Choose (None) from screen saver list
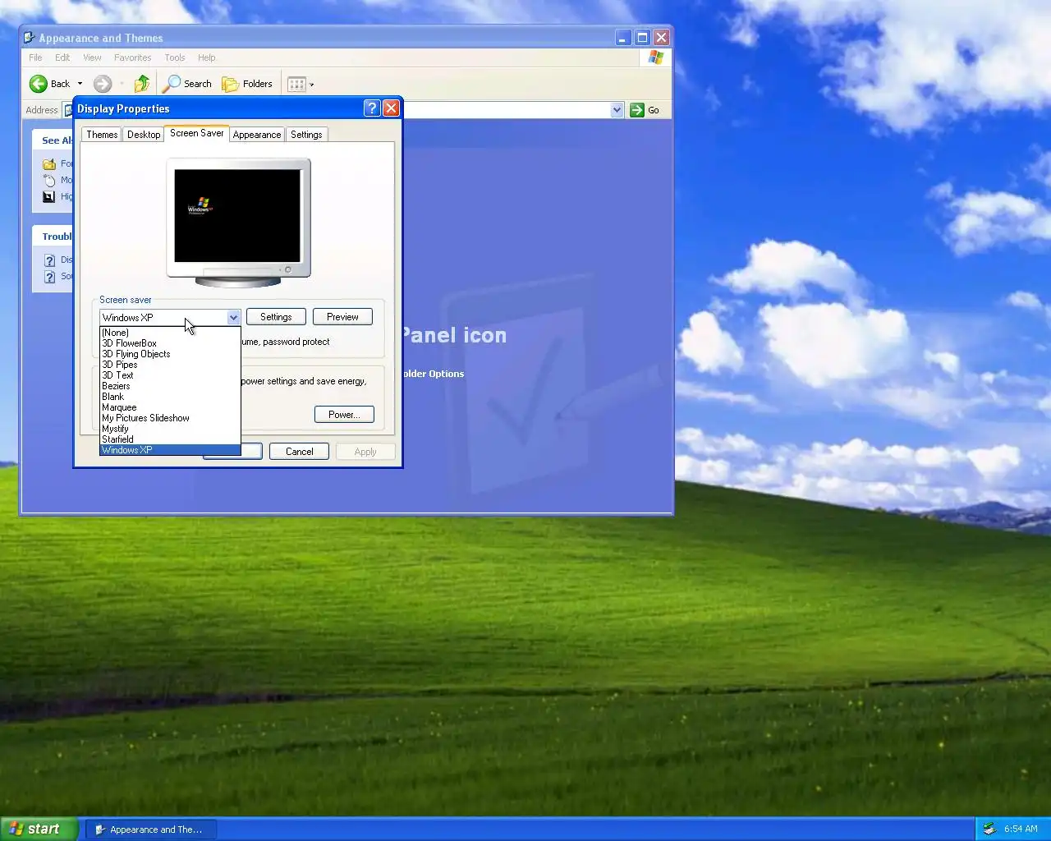 click(170, 333)
